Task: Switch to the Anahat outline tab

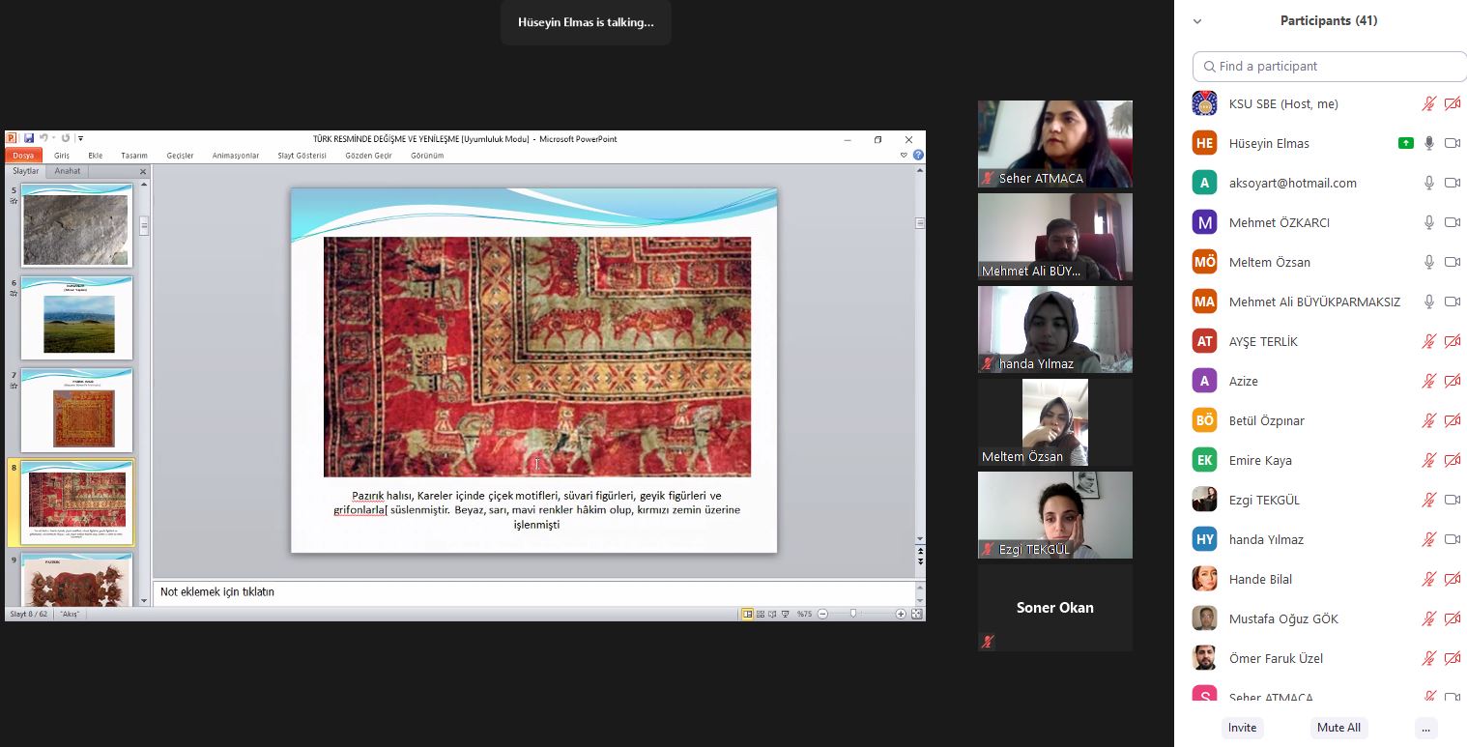Action: 68,171
